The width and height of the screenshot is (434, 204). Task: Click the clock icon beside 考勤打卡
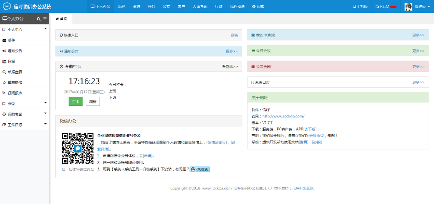pyautogui.click(x=61, y=66)
